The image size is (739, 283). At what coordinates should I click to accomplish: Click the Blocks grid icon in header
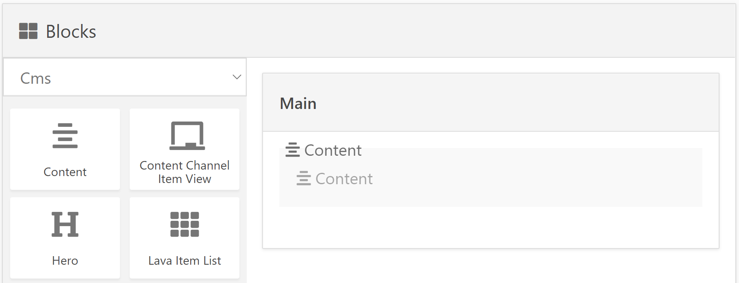tap(28, 31)
